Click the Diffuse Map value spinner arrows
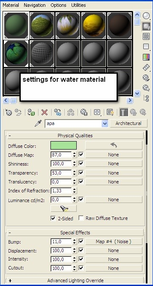This screenshot has height=286, width=153. [75, 155]
